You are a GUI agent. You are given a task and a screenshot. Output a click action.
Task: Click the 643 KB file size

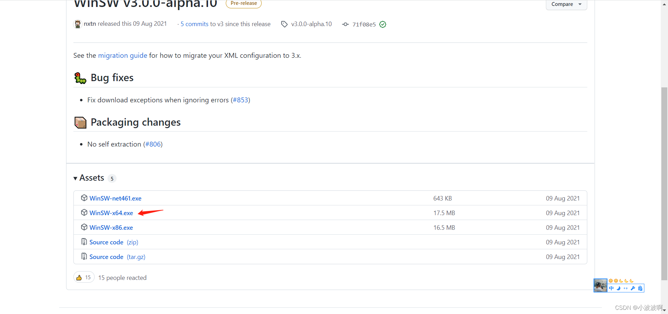tap(443, 198)
